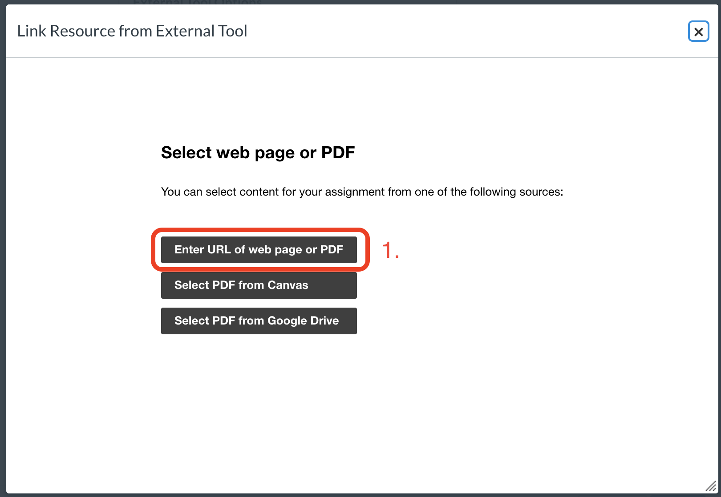Click the dark overlay left of the dialog
This screenshot has width=721, height=497.
pos(3,249)
